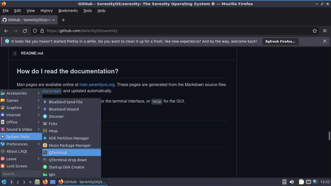This screenshot has height=186, width=331.
Task: Click Lock Screen in the menu
Action: (x=21, y=166)
